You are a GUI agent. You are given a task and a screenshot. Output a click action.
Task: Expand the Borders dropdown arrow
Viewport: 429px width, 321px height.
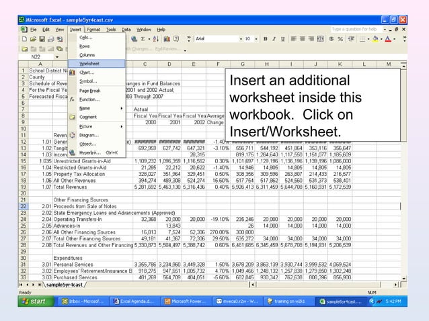pos(368,39)
